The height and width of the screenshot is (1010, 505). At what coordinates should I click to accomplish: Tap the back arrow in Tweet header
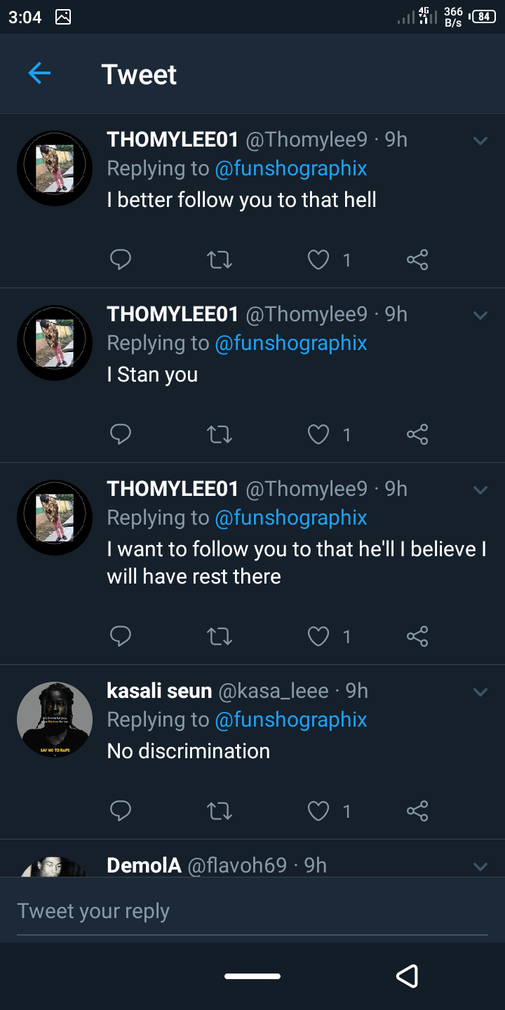[x=39, y=73]
